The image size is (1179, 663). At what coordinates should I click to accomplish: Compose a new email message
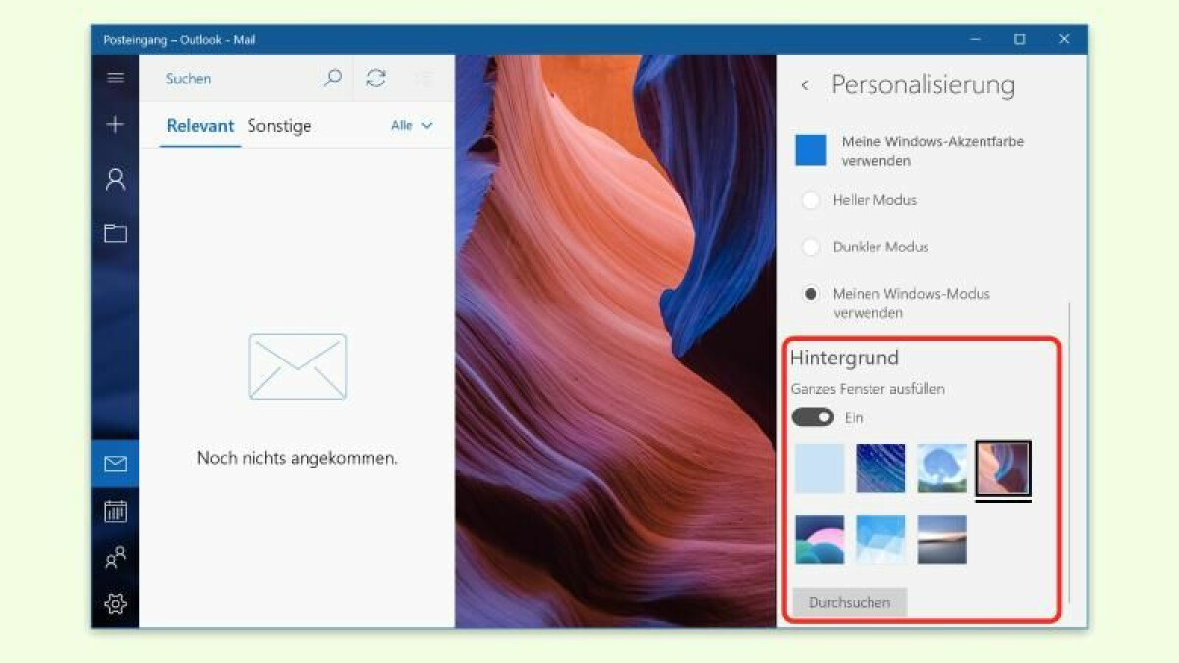click(x=115, y=126)
